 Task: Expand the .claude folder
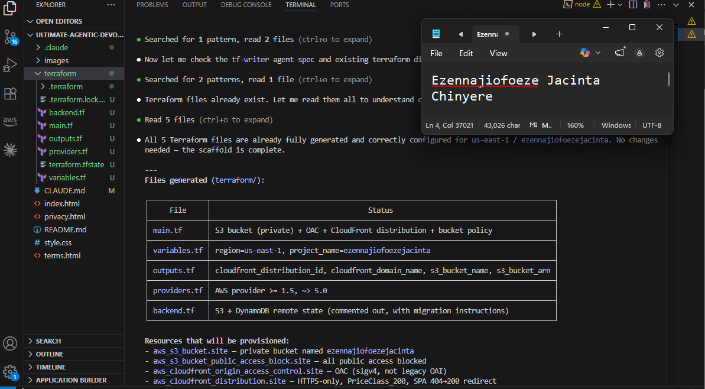pos(38,47)
